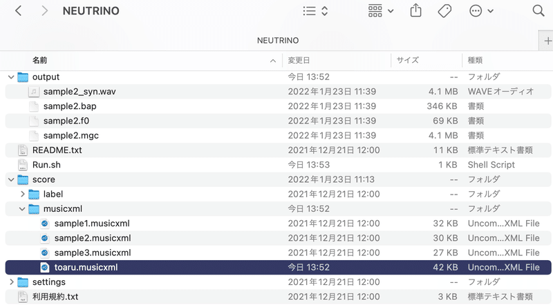The image size is (553, 307).
Task: Go forward with the right chevron button
Action: pyautogui.click(x=44, y=11)
